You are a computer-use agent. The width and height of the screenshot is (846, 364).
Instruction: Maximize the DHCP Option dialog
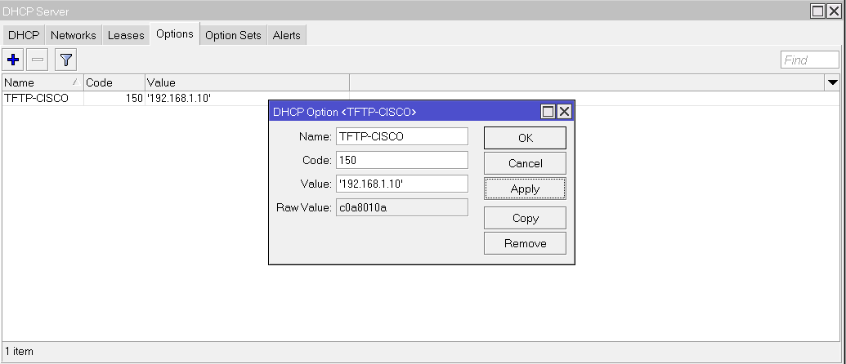tap(548, 111)
